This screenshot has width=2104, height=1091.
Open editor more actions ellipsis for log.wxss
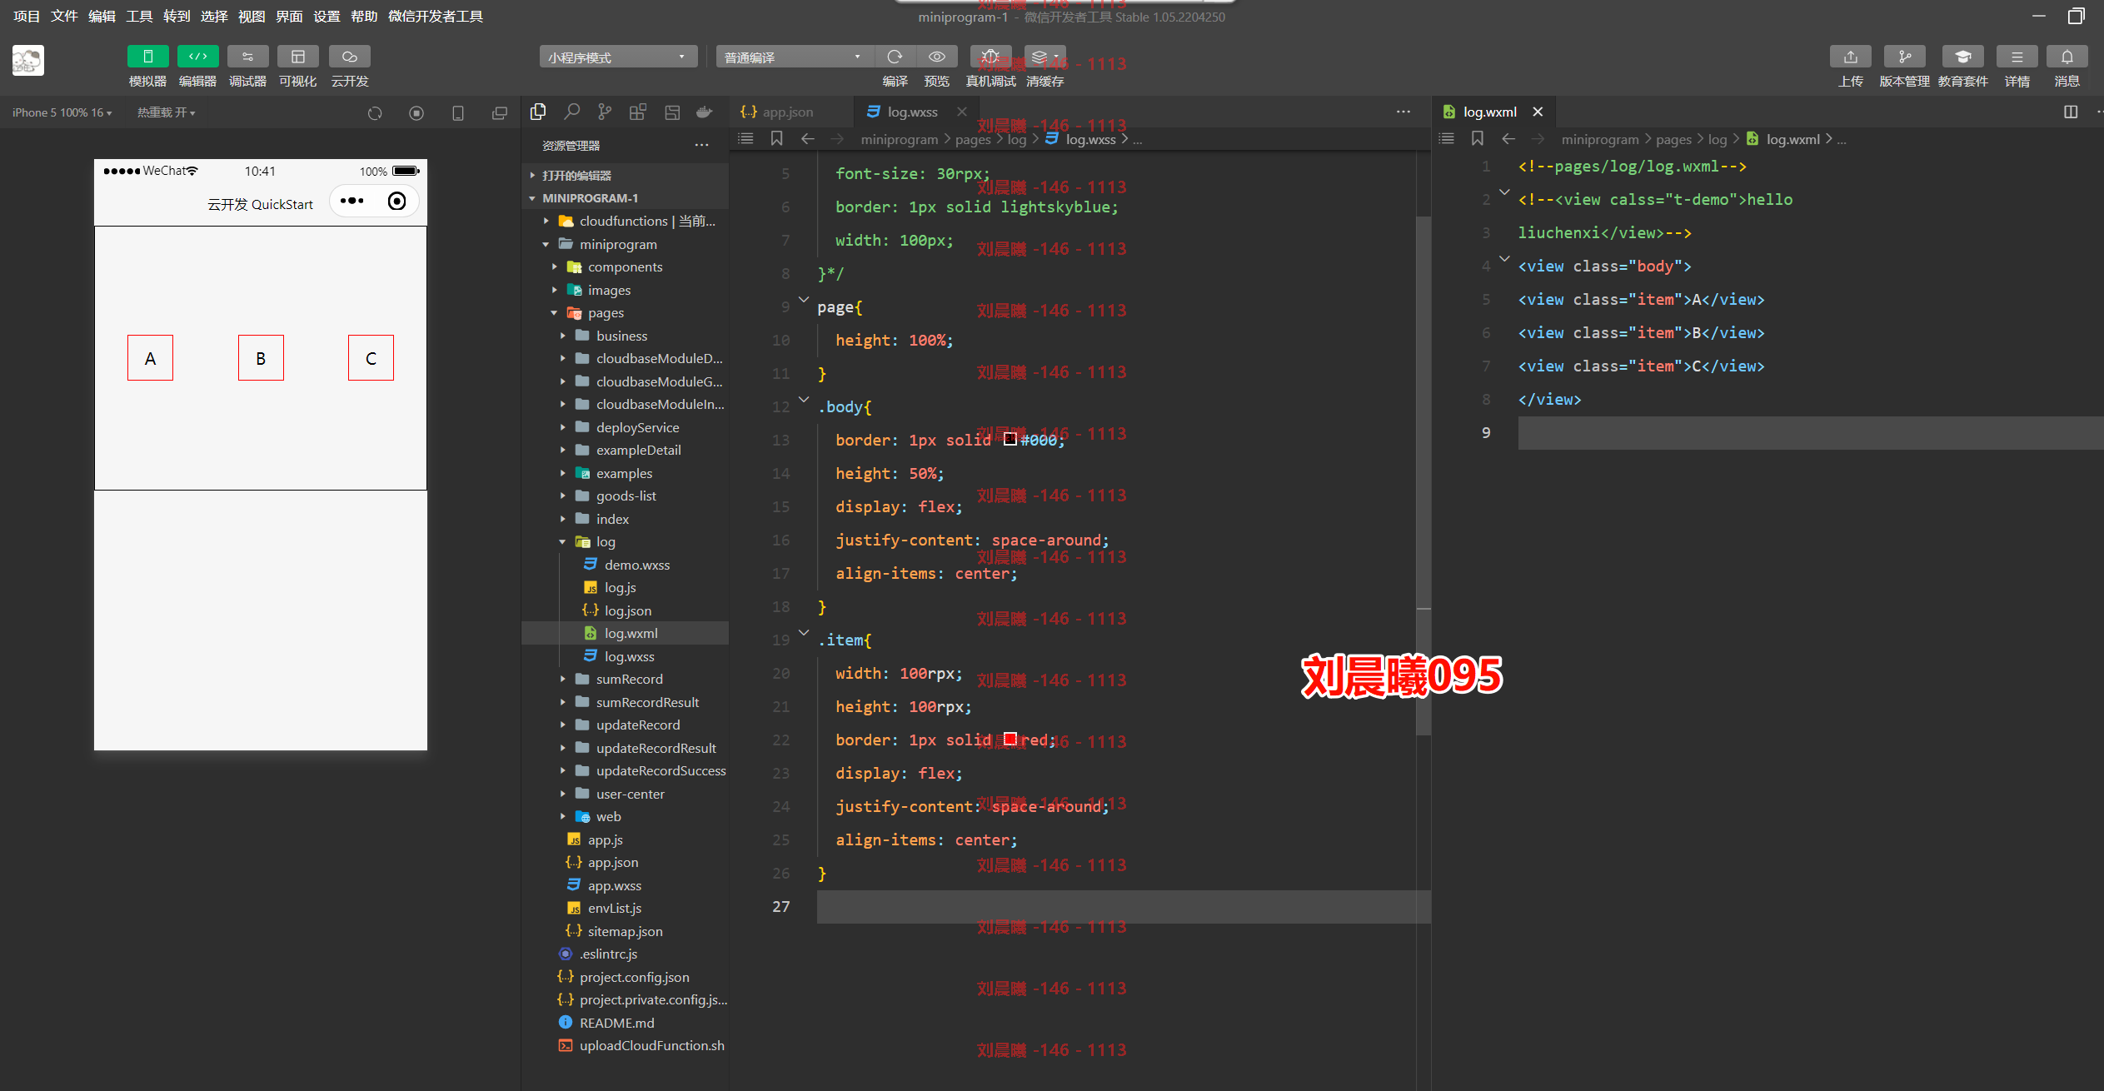point(1403,112)
